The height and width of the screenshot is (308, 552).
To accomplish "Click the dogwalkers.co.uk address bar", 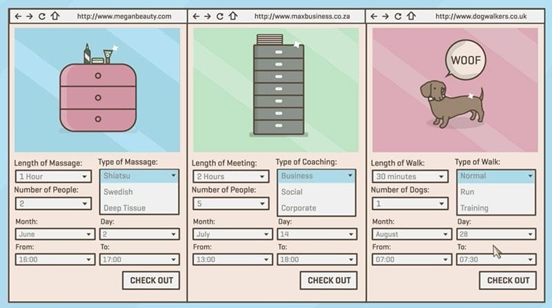I will click(481, 16).
